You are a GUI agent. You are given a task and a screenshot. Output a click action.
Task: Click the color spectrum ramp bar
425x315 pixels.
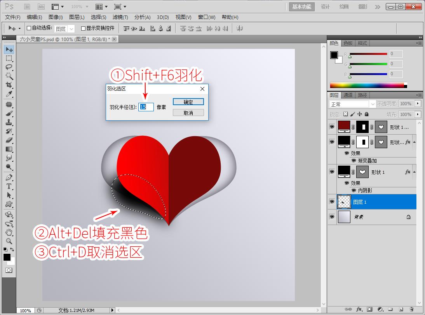(x=368, y=85)
